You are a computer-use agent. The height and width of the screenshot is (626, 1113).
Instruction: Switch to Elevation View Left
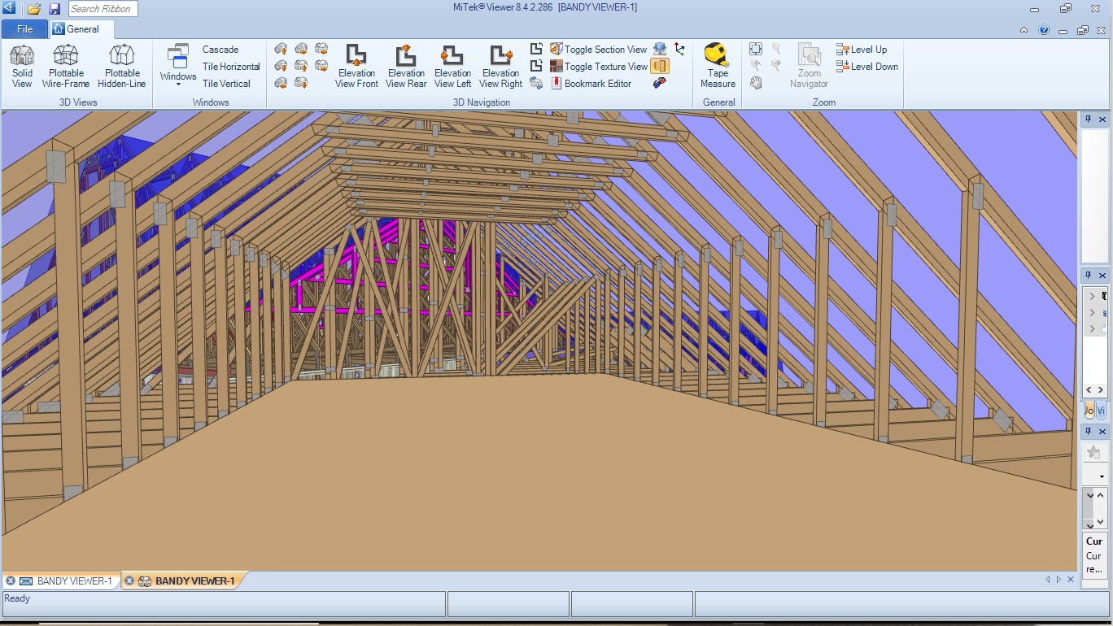pyautogui.click(x=452, y=66)
